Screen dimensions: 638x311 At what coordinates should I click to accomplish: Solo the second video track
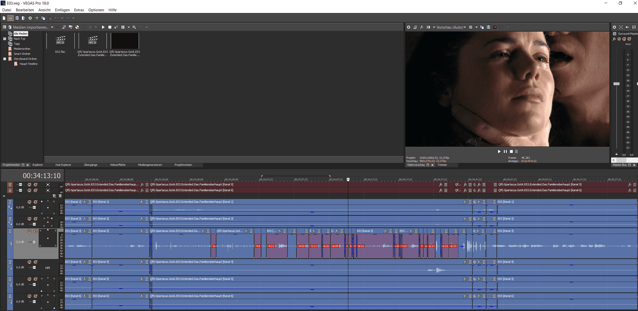click(35, 190)
